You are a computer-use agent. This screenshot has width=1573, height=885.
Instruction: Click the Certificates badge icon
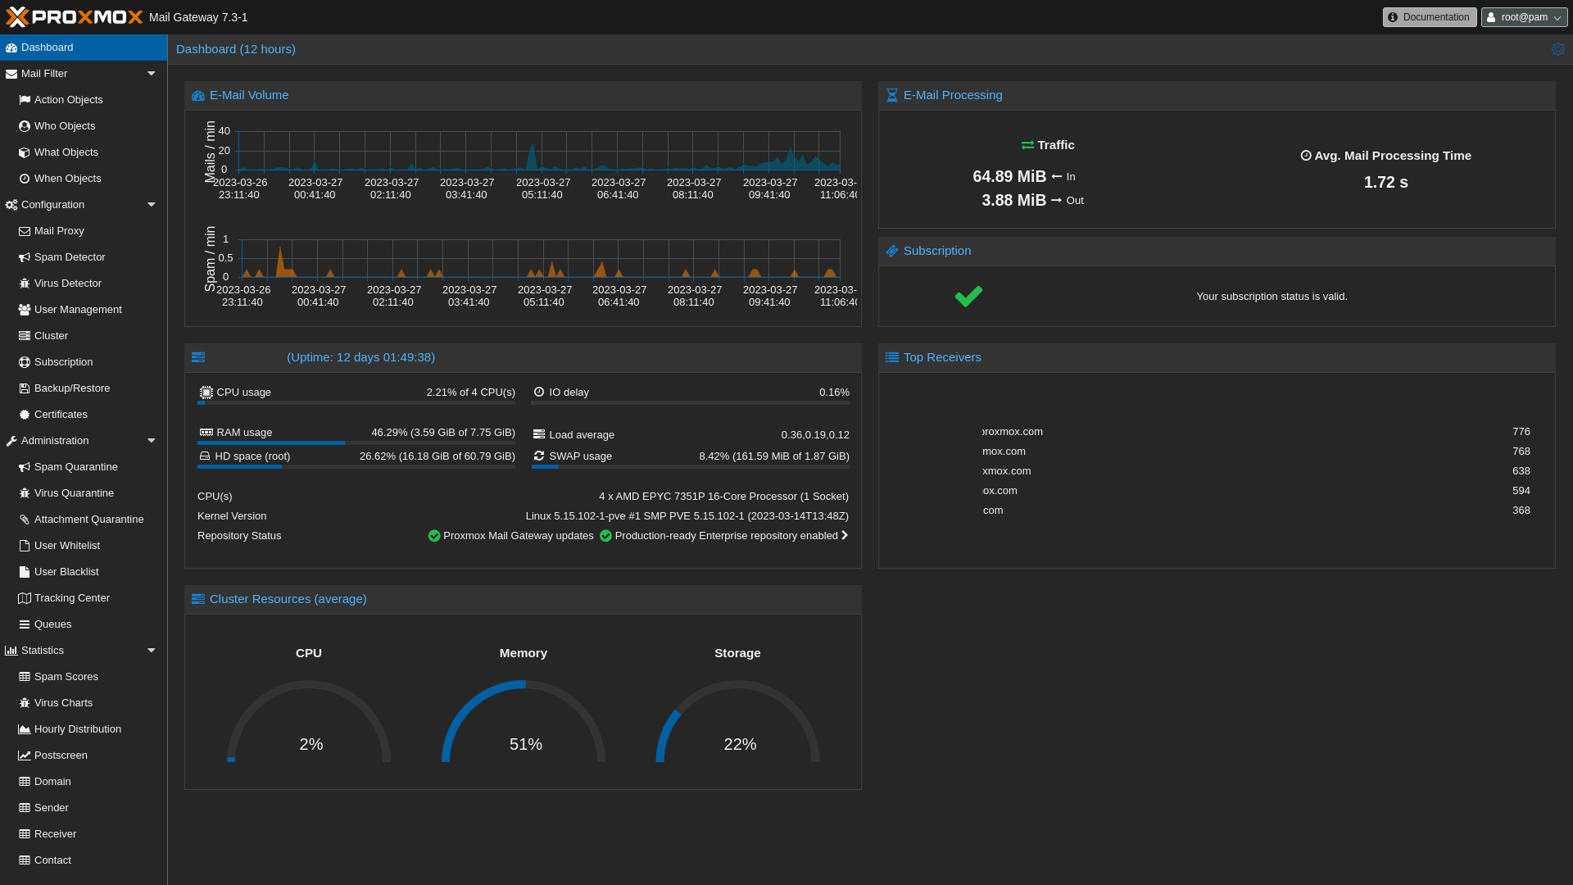pyautogui.click(x=25, y=415)
